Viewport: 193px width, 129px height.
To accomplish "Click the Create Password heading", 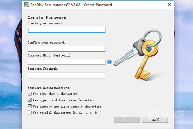I will point(47,17).
